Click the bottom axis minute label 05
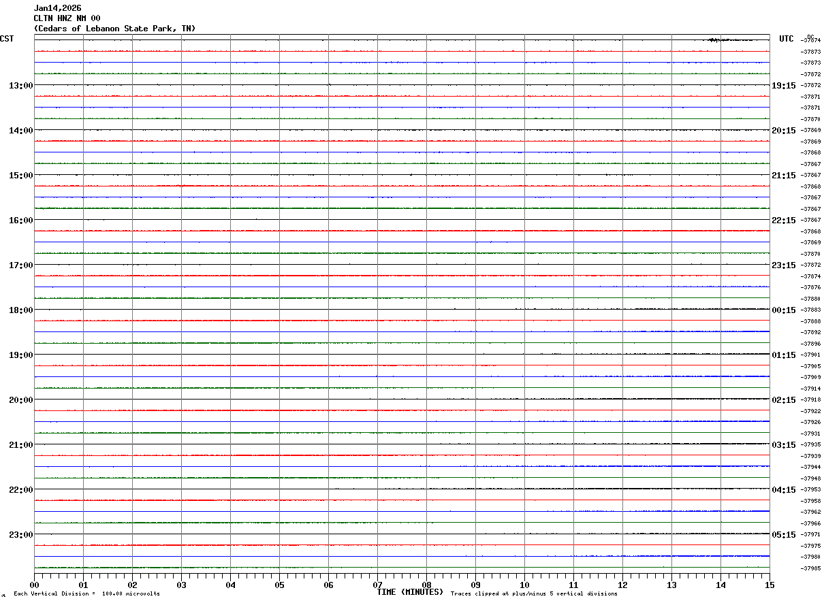824x603 pixels. pyautogui.click(x=280, y=585)
